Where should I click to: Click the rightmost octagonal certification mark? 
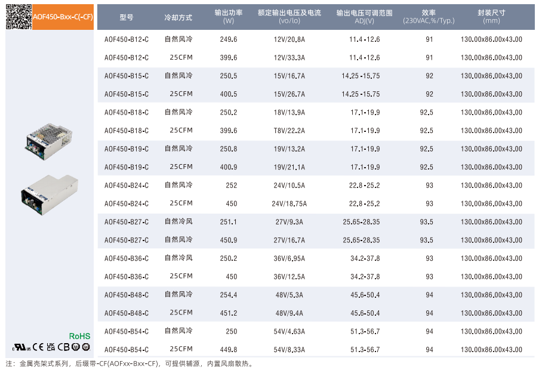[x=86, y=347]
